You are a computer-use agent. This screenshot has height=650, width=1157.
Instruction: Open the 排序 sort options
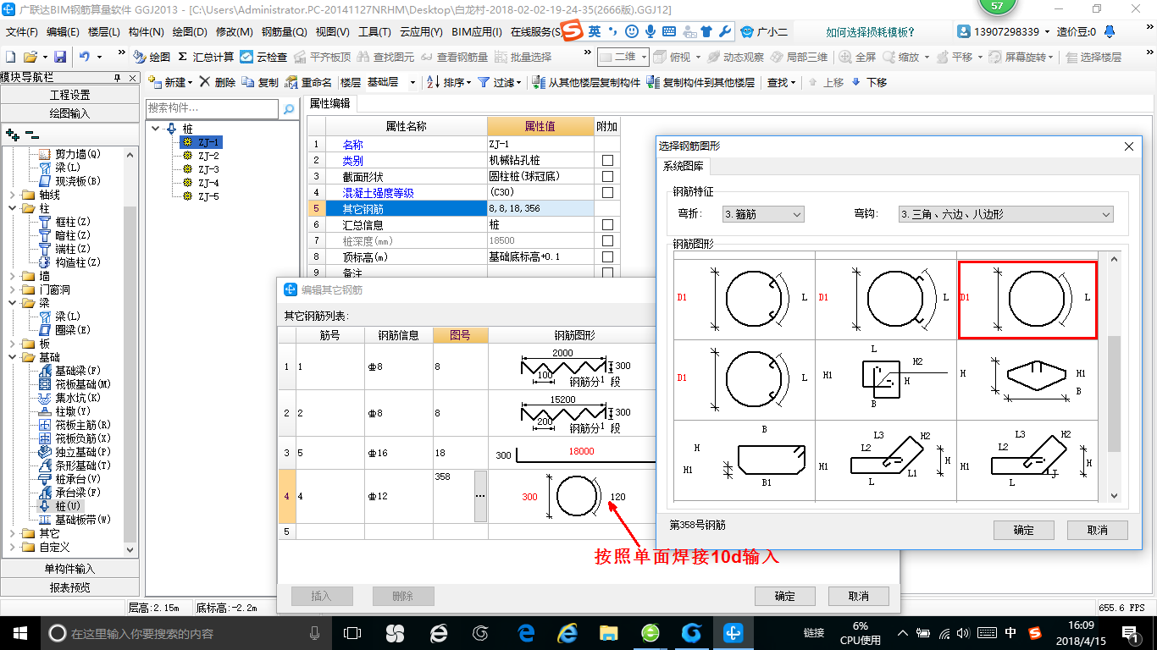coord(448,82)
